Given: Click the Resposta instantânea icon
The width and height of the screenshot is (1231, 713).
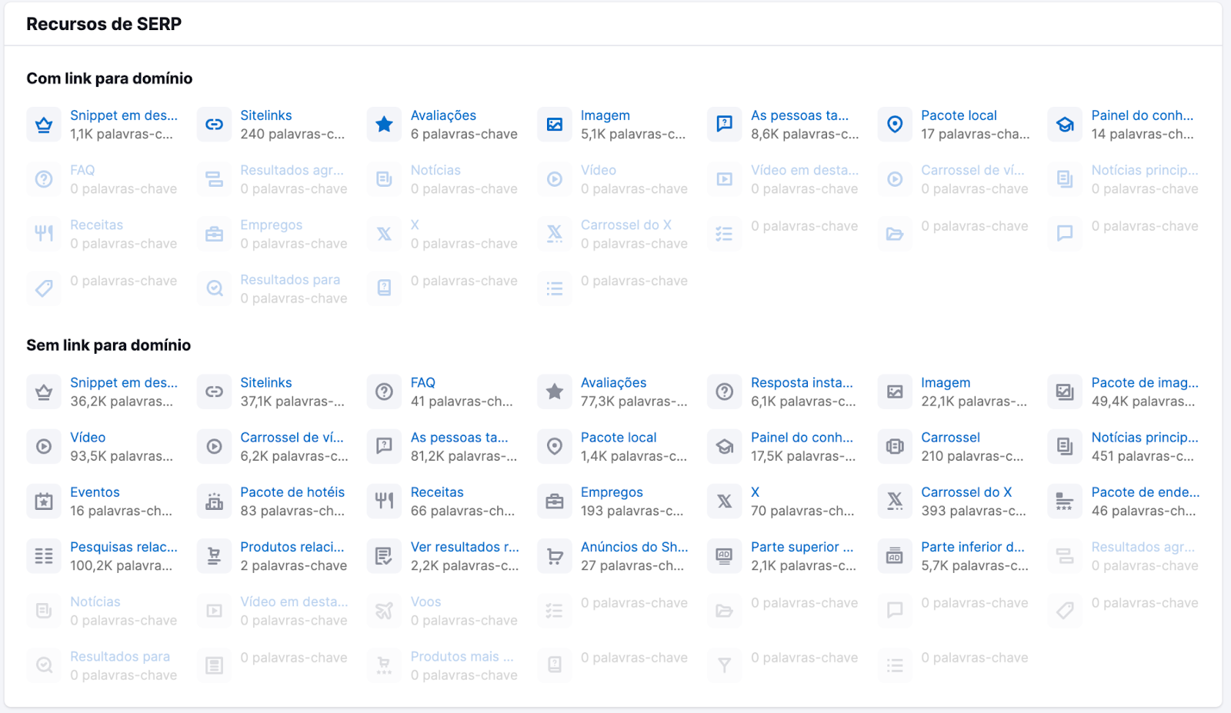Looking at the screenshot, I should (725, 392).
